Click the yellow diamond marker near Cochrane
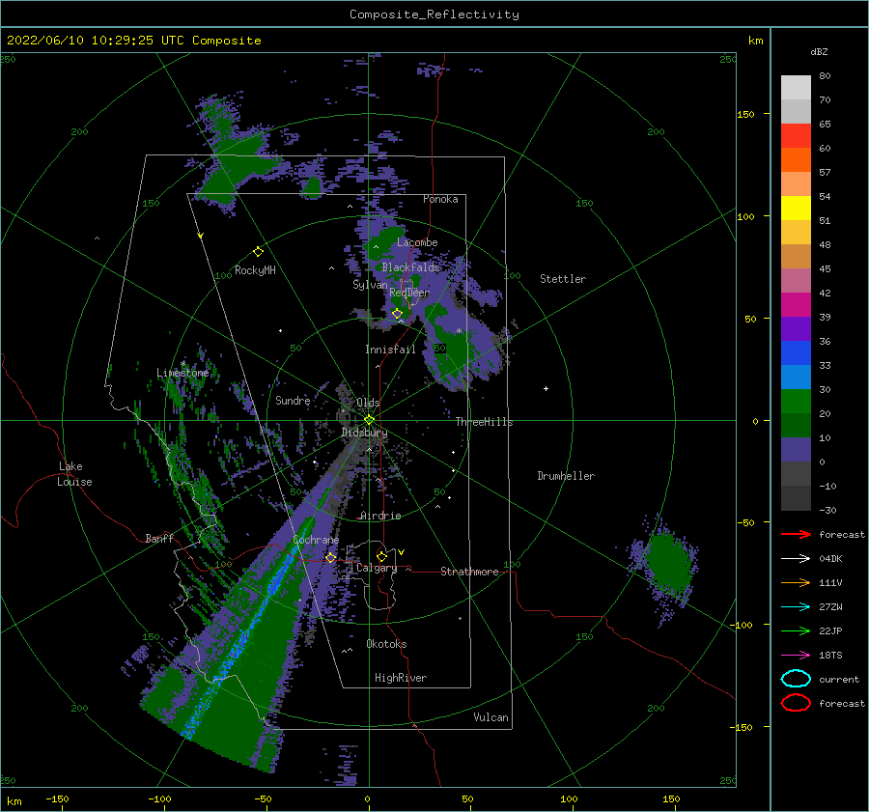The width and height of the screenshot is (869, 812). [330, 557]
